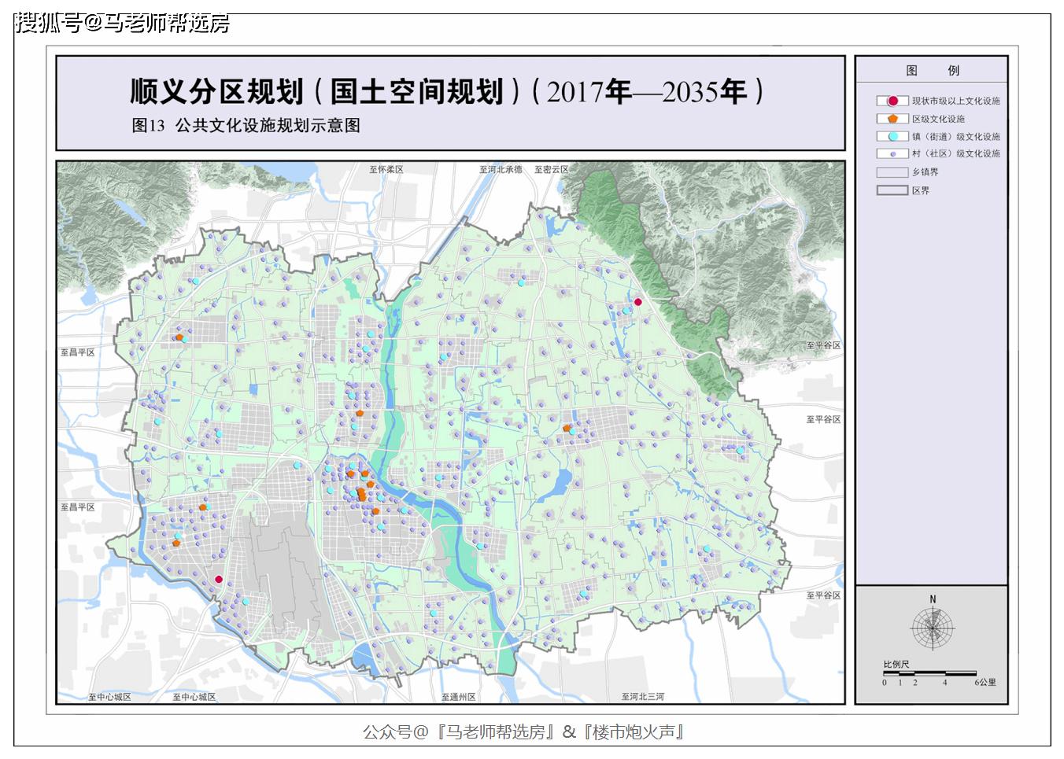Click the legend text 村（社区）级文化设施
The height and width of the screenshot is (759, 1064).
pyautogui.click(x=956, y=154)
